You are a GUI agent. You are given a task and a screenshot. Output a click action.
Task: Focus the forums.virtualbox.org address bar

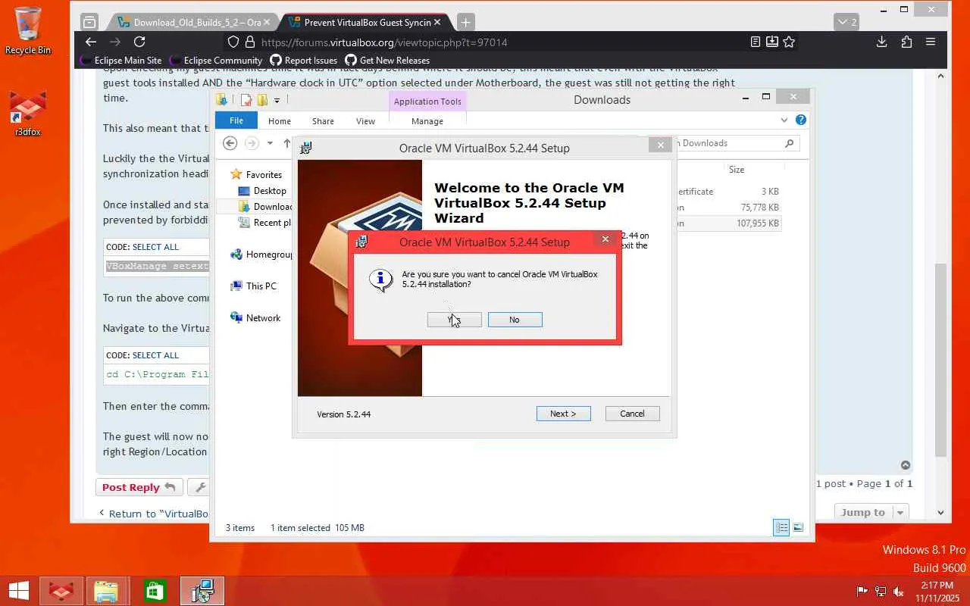pos(500,42)
